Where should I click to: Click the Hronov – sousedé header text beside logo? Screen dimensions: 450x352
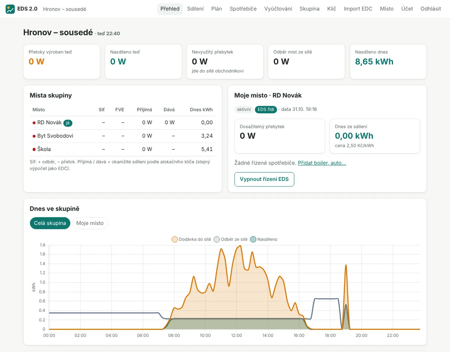[64, 9]
